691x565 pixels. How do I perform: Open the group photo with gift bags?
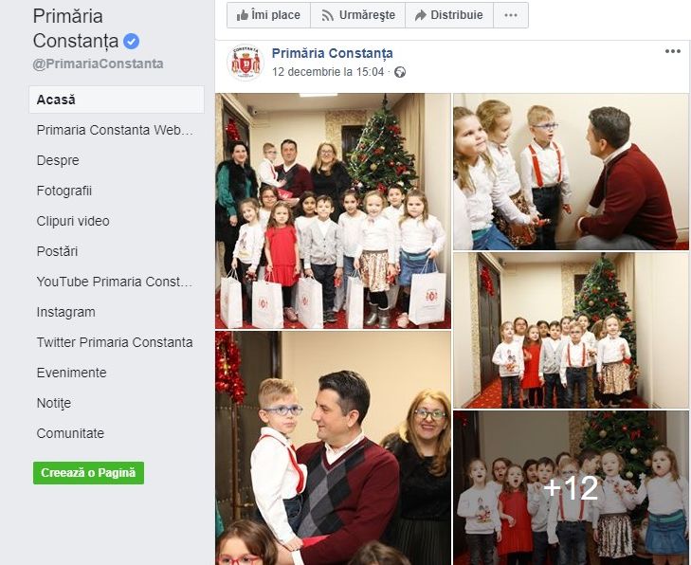(x=333, y=210)
